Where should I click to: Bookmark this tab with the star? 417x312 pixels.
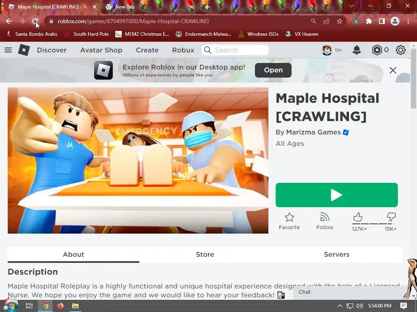[340, 21]
